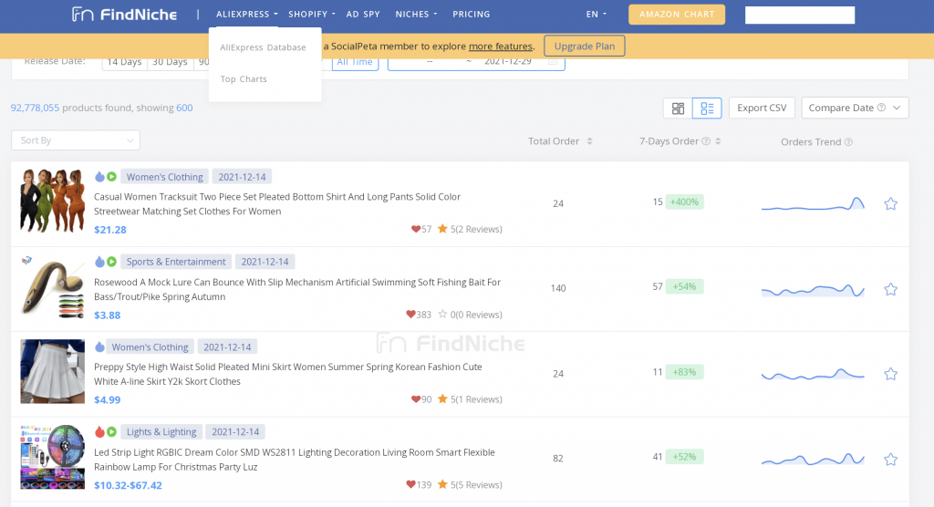Click the $21.28 price
This screenshot has width=934, height=507.
tap(110, 230)
